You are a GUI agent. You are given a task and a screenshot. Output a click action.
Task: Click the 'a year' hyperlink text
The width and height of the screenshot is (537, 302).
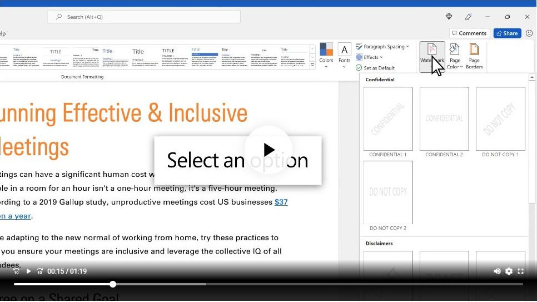tap(16, 216)
